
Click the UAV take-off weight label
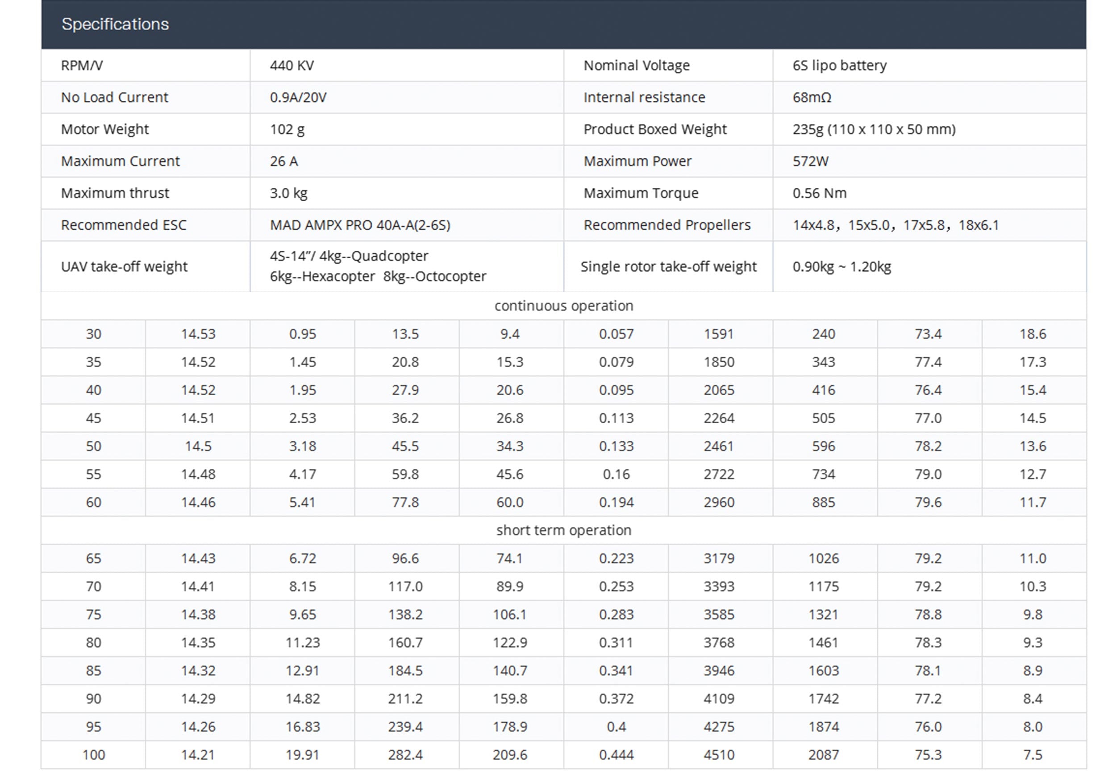[124, 267]
